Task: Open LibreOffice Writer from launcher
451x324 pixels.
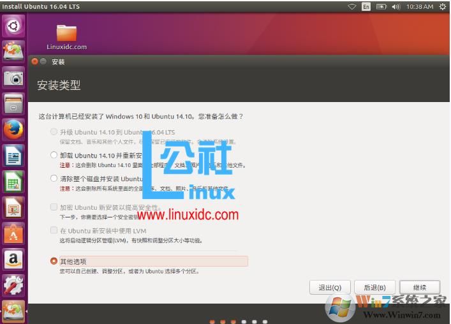Action: click(13, 156)
